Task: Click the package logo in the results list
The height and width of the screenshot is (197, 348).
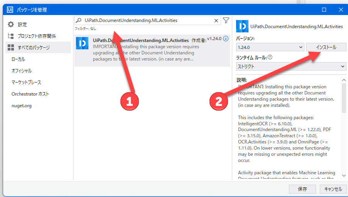Action: coord(82,43)
